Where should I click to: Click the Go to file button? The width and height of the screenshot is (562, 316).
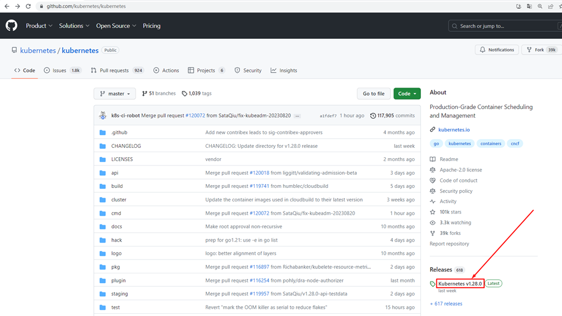[373, 94]
